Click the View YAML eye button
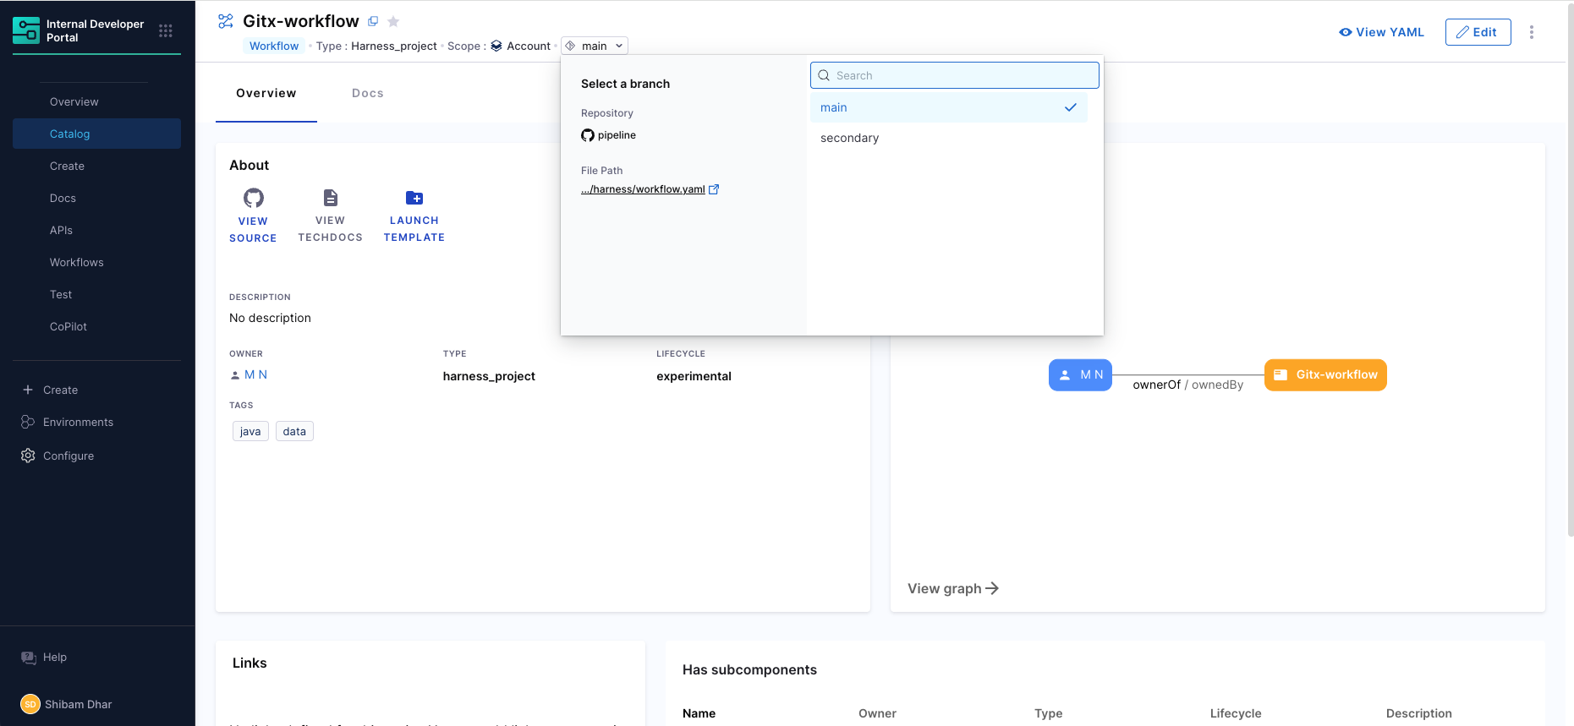1574x726 pixels. coord(1381,32)
